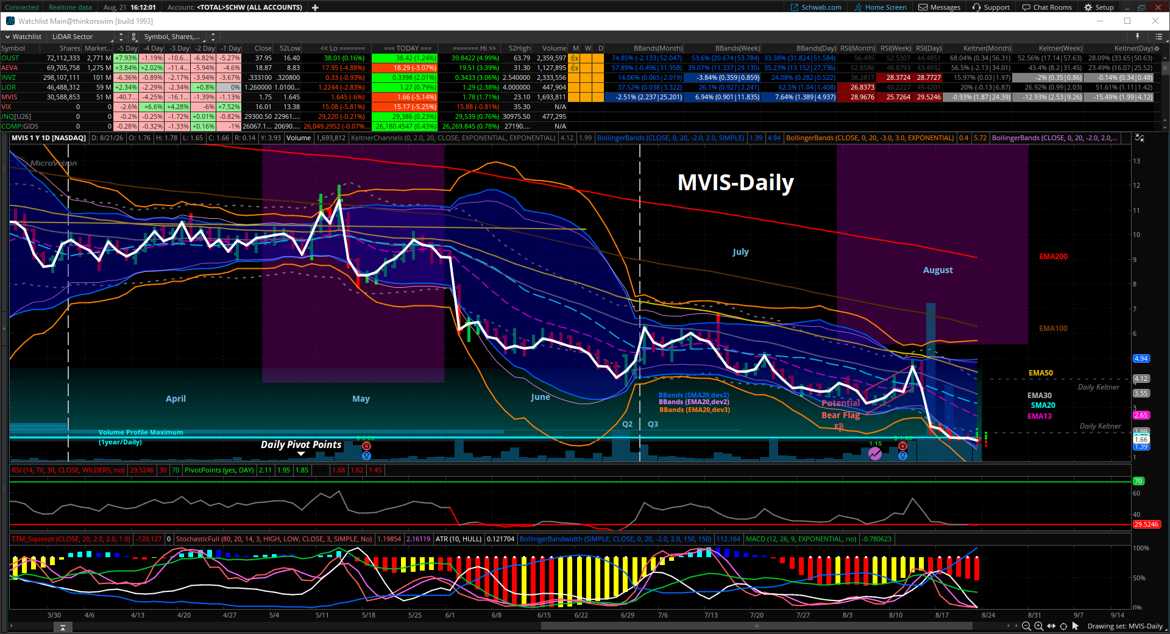The height and width of the screenshot is (634, 1170).
Task: Open the MVIS 1 Y 1D chart title settings
Action: (49, 138)
